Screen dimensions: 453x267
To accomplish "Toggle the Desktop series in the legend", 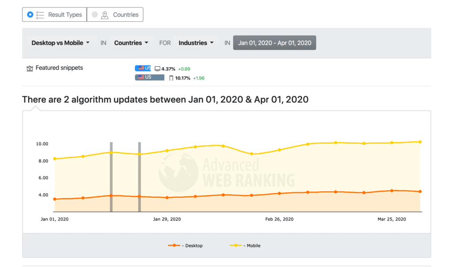I will (185, 246).
